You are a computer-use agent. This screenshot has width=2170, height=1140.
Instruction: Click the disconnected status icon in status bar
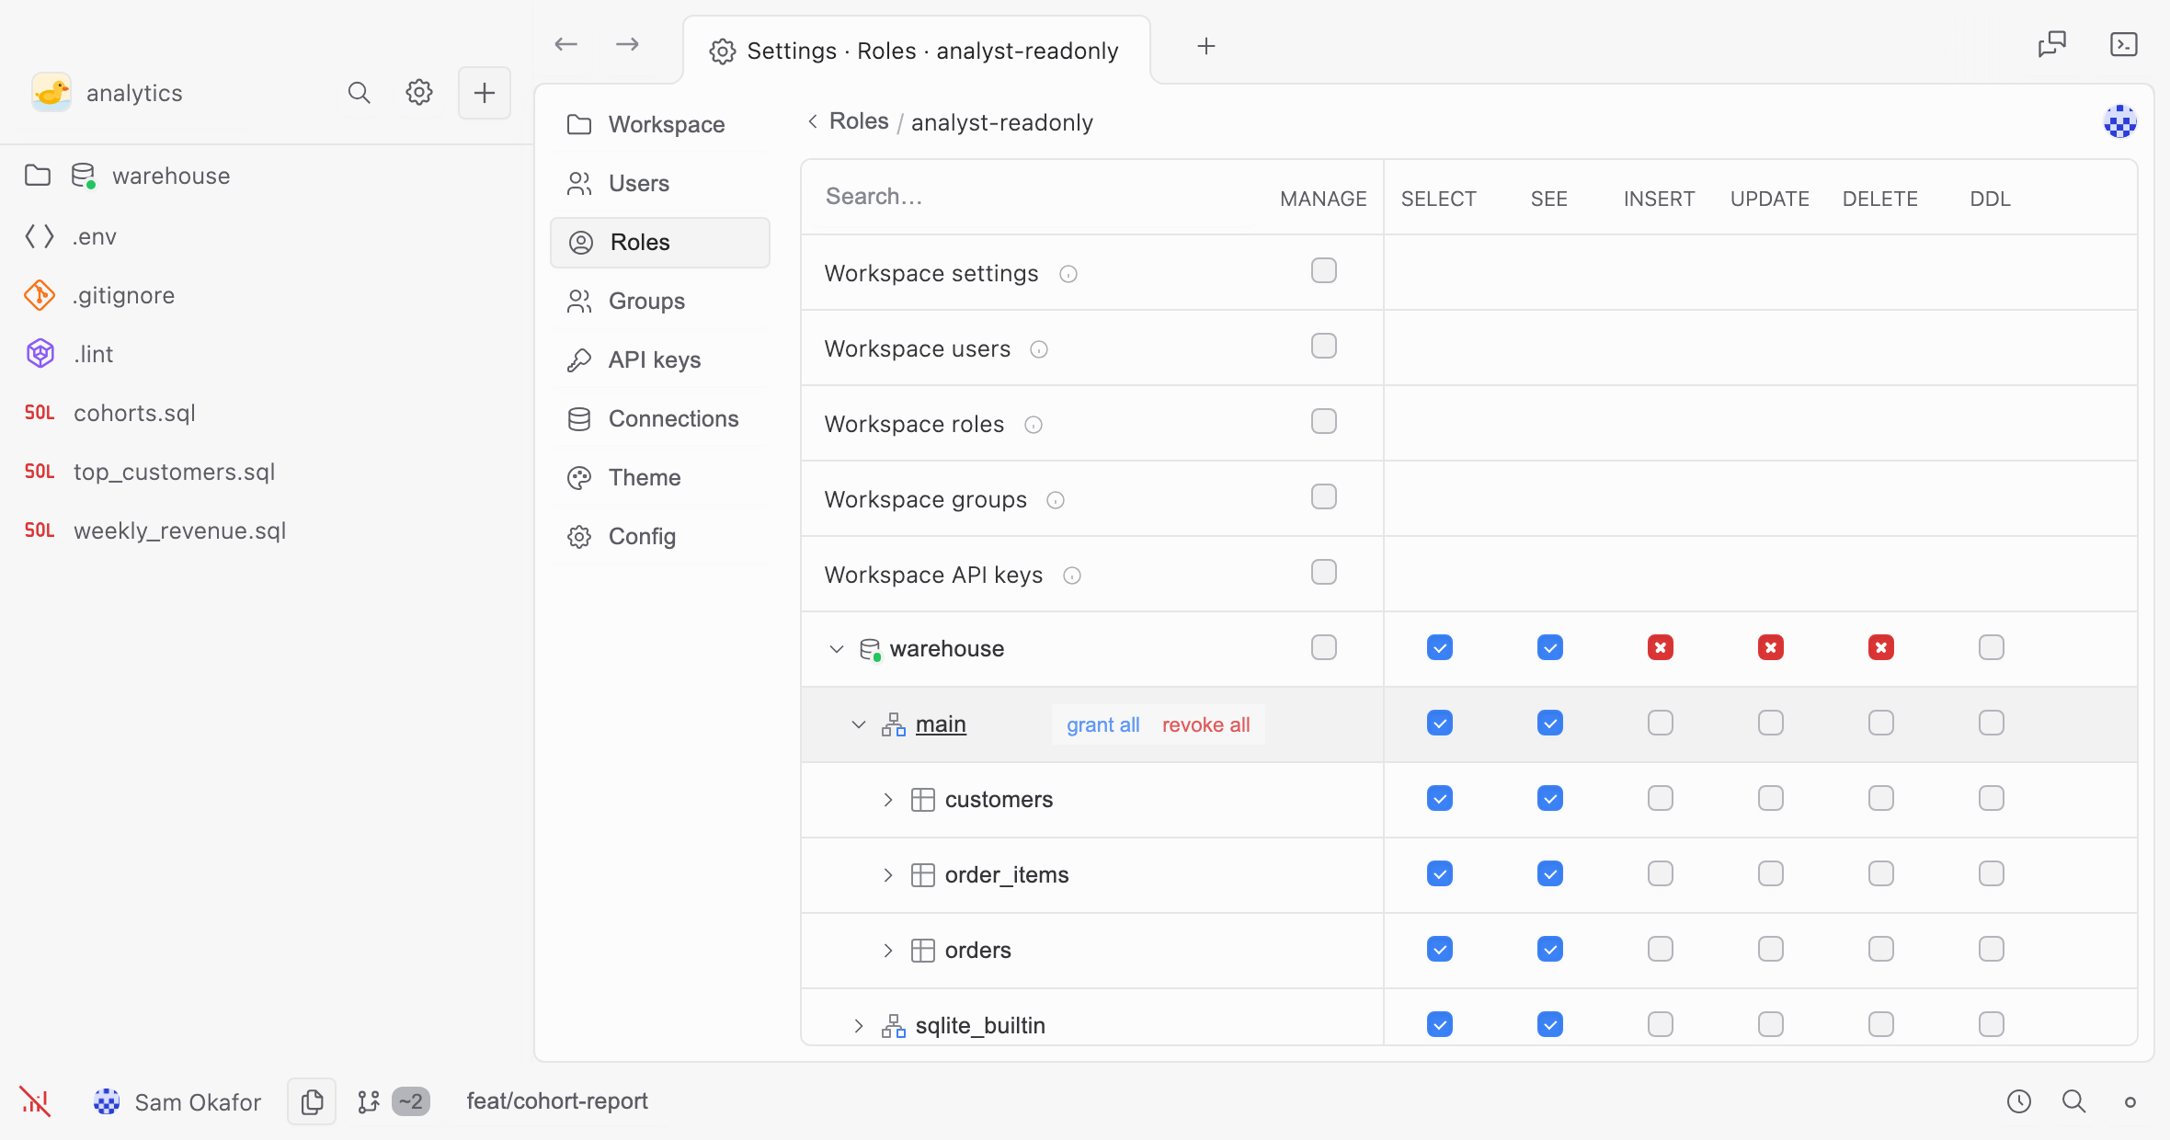[x=35, y=1101]
